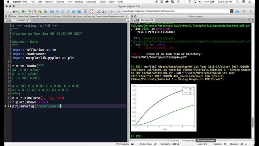The image size is (259, 146).
Task: Open the PYTHONPATH manager
Action: (x=104, y=11)
